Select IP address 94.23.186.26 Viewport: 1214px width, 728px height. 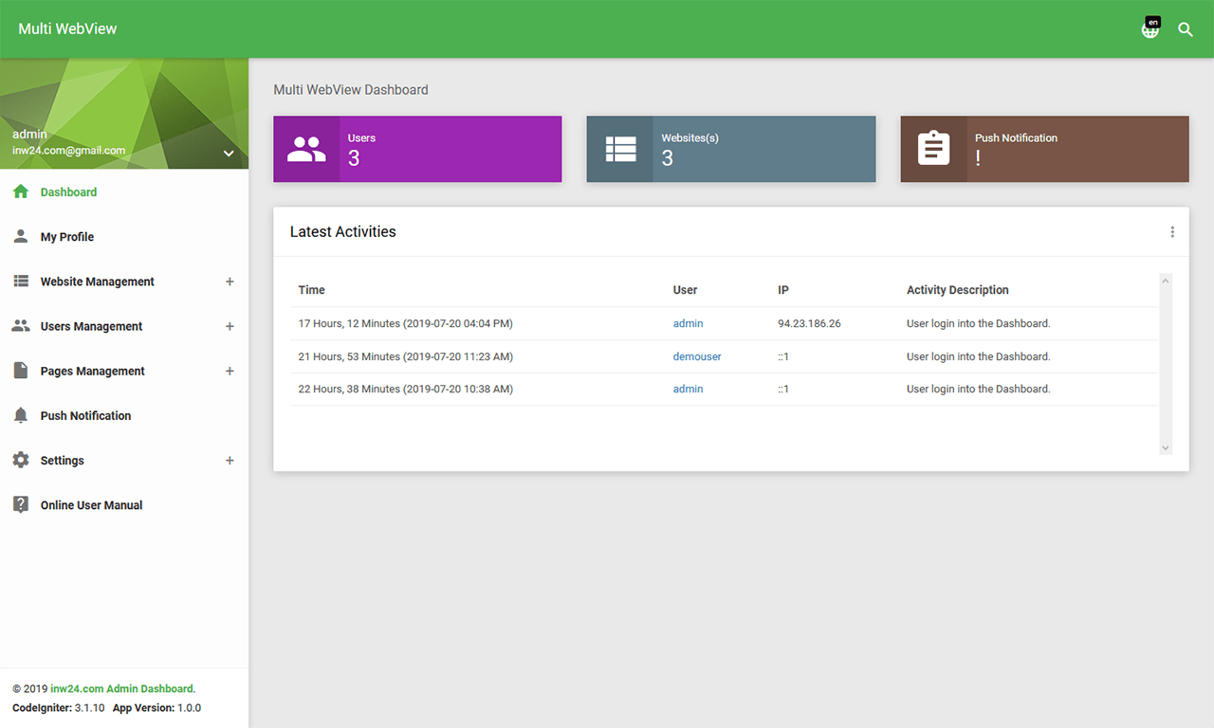point(809,323)
